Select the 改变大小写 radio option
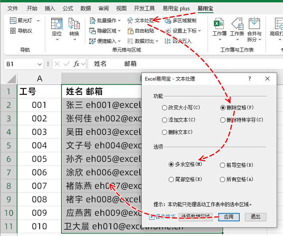 tap(164, 108)
